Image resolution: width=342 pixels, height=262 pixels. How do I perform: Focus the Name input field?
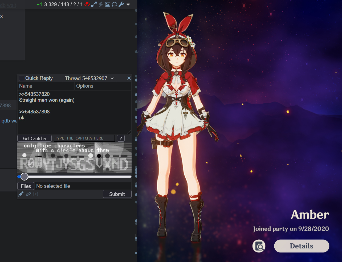click(46, 86)
